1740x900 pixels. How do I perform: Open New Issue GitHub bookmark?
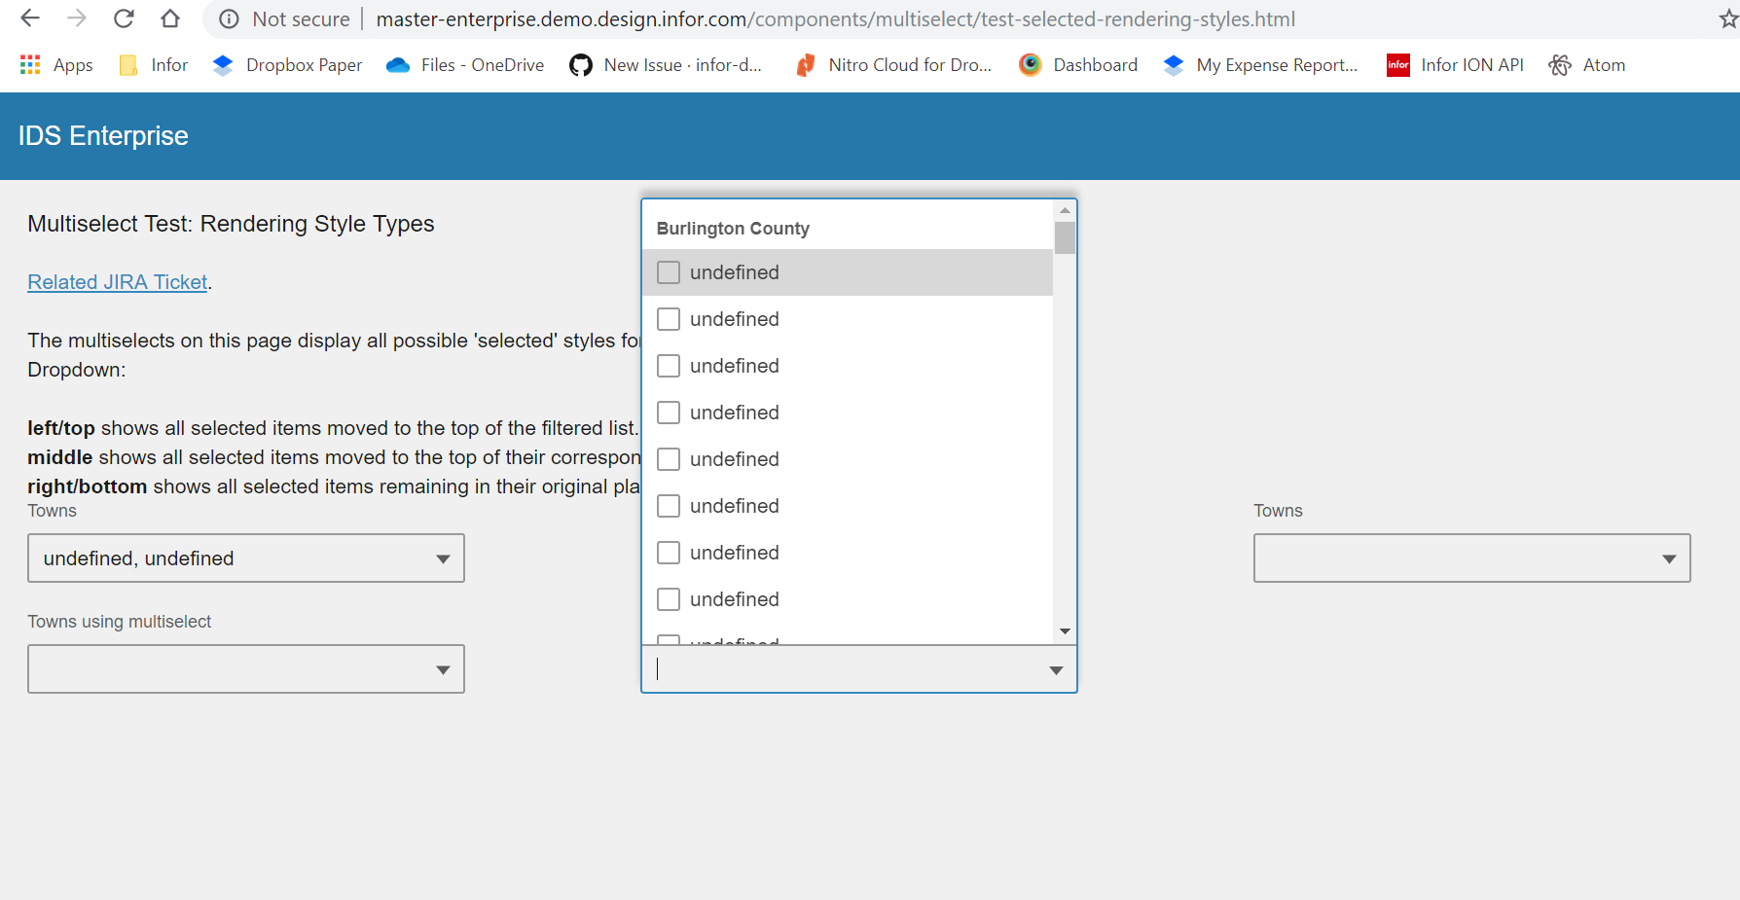point(666,65)
